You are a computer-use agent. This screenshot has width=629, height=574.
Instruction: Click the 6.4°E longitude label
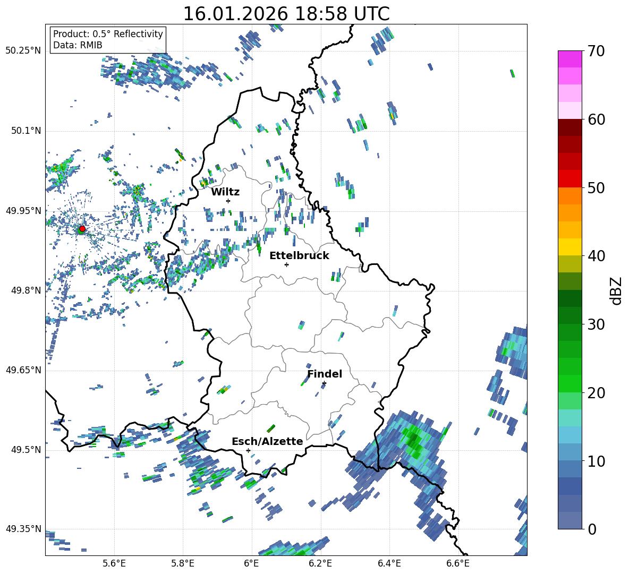pos(389,563)
